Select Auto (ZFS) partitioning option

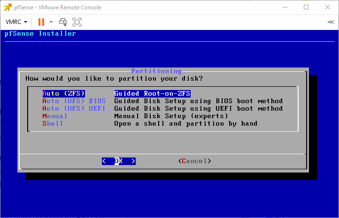click(63, 93)
